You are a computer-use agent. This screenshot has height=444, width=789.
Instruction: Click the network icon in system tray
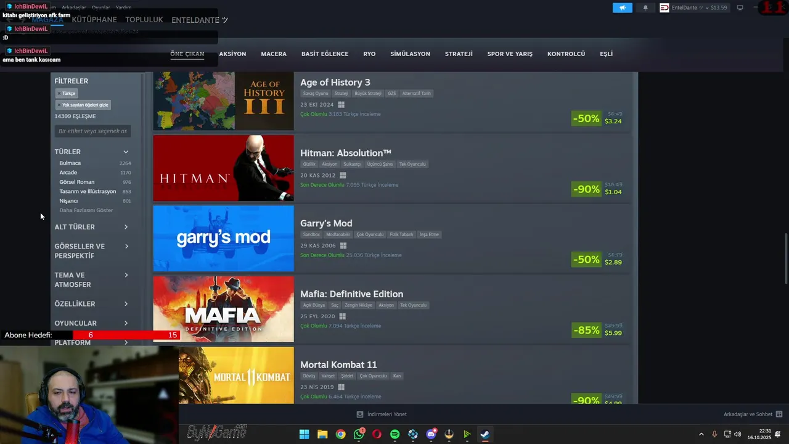(727, 434)
